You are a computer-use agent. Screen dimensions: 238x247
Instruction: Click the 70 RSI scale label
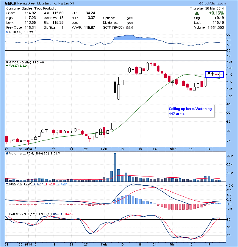click(228, 40)
